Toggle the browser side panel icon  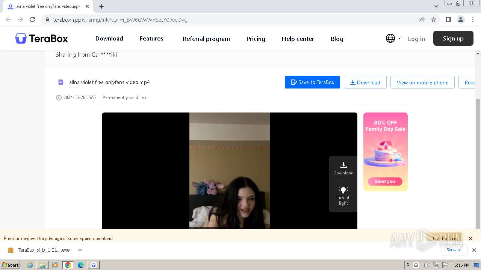(448, 19)
